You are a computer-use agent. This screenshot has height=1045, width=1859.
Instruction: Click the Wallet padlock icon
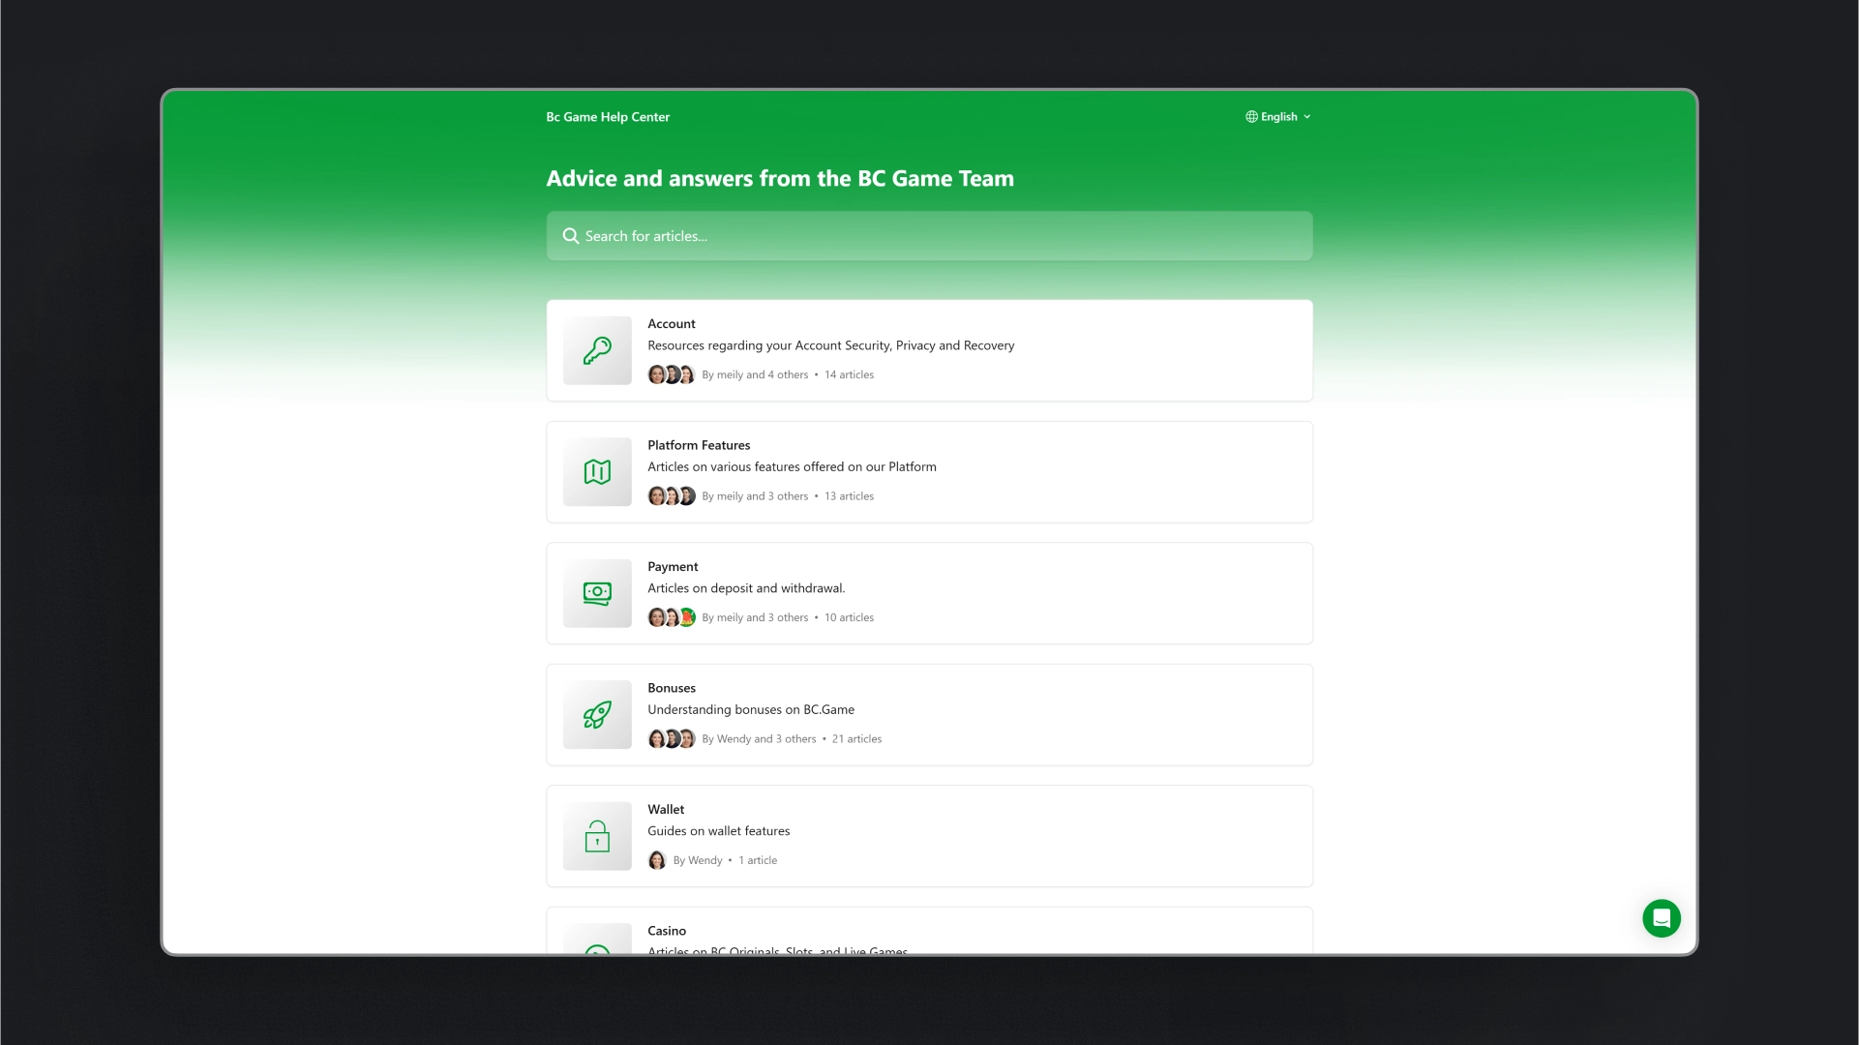click(x=597, y=836)
